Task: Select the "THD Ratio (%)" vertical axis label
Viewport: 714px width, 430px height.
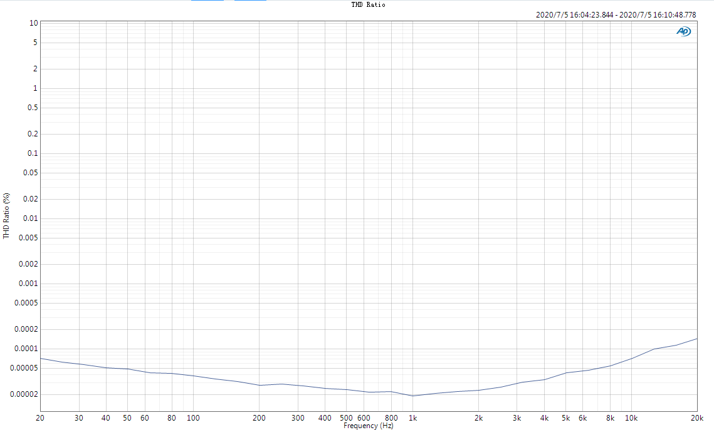Action: [6, 216]
